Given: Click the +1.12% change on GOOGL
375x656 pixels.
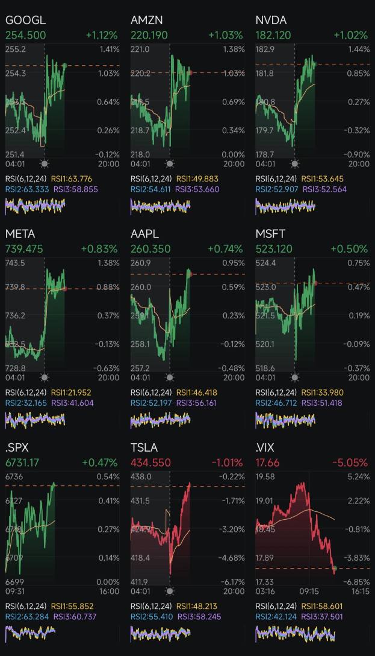Looking at the screenshot, I should 102,36.
